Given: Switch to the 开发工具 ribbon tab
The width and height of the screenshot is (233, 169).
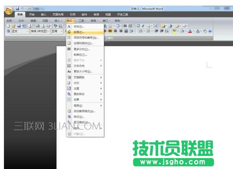Looking at the screenshot, I should coord(122,14).
